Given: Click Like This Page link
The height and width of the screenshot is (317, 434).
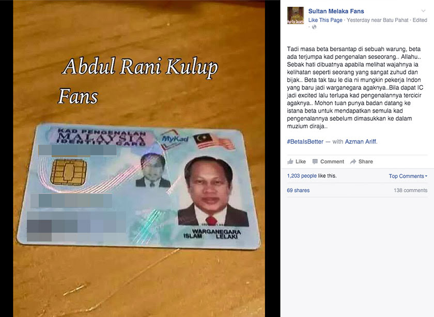Looking at the screenshot, I should coord(325,20).
